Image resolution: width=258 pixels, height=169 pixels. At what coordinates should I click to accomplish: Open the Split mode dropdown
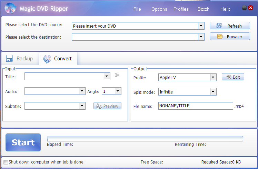click(213, 92)
